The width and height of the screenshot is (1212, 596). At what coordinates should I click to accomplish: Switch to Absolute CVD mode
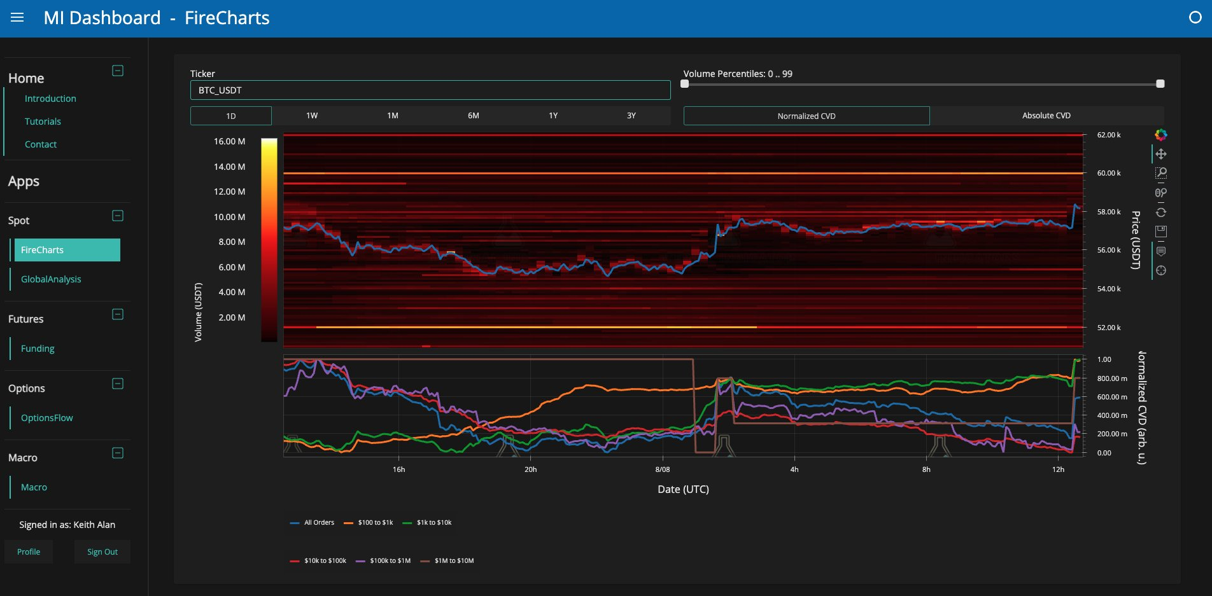click(1046, 116)
